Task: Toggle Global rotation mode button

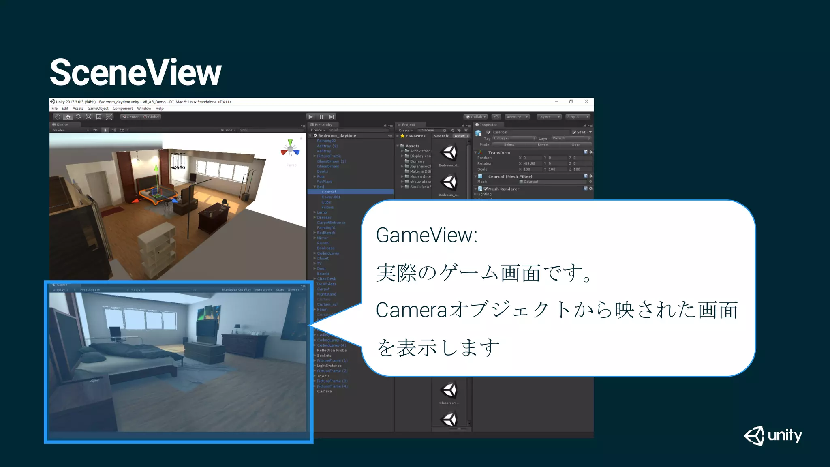Action: click(152, 117)
